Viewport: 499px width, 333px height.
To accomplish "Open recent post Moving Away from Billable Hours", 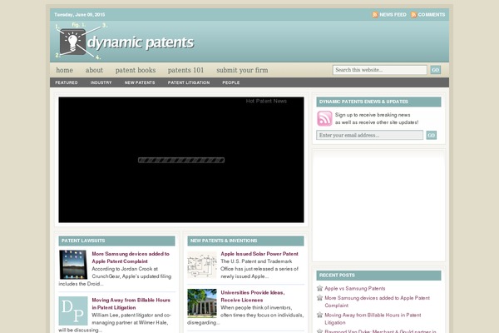I will pyautogui.click(x=373, y=319).
